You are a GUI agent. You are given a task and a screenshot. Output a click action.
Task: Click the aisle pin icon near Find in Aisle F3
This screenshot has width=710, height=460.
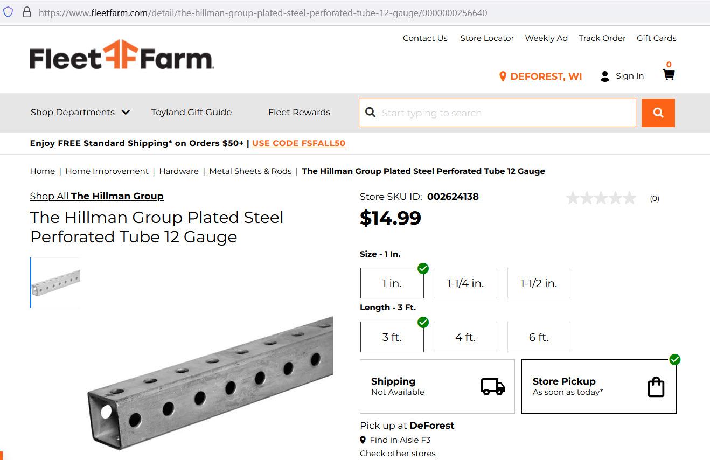coord(364,440)
